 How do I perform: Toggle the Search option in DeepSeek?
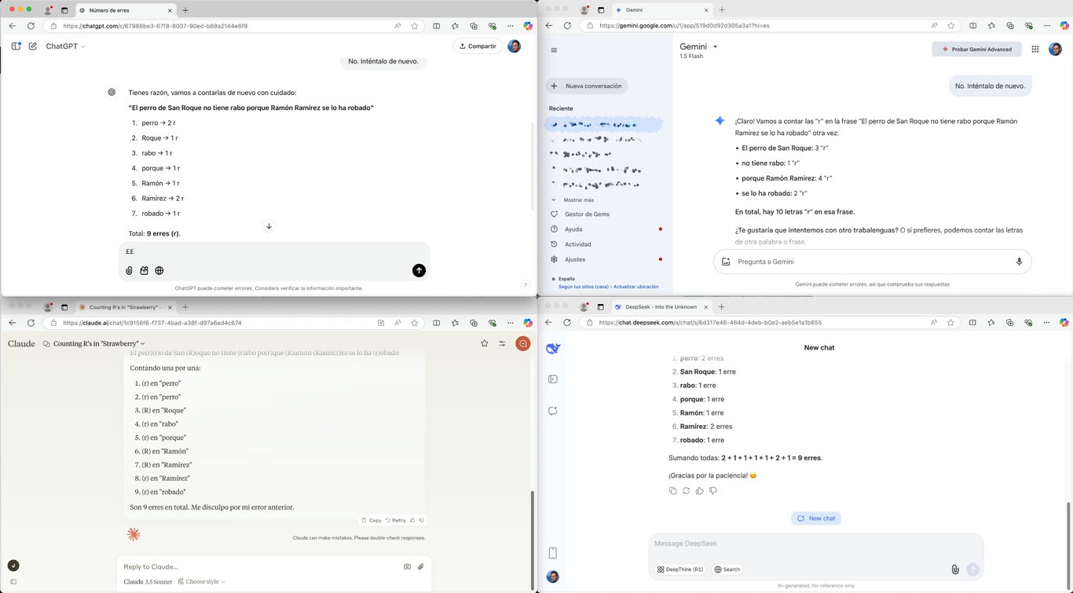point(727,569)
